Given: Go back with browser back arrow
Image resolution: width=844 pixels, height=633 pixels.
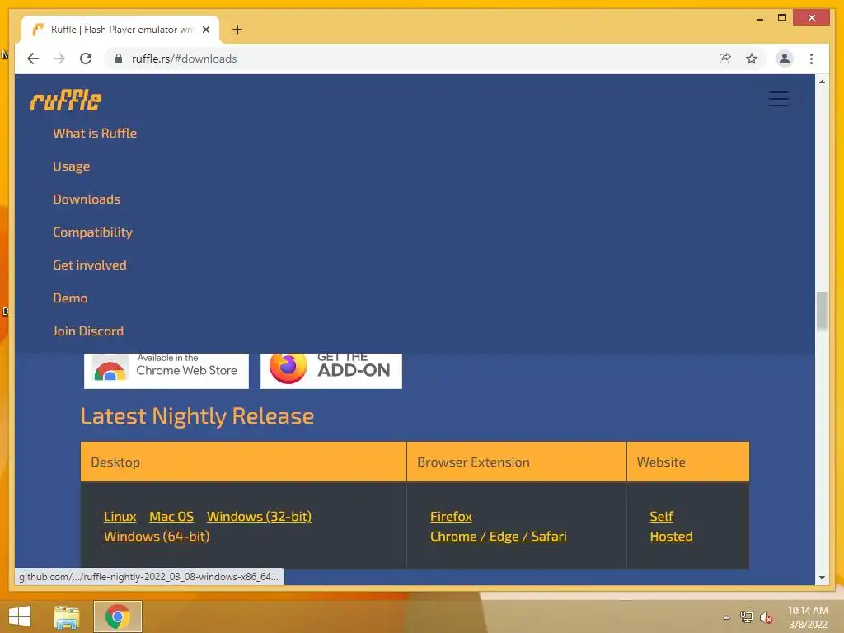Looking at the screenshot, I should [x=33, y=59].
